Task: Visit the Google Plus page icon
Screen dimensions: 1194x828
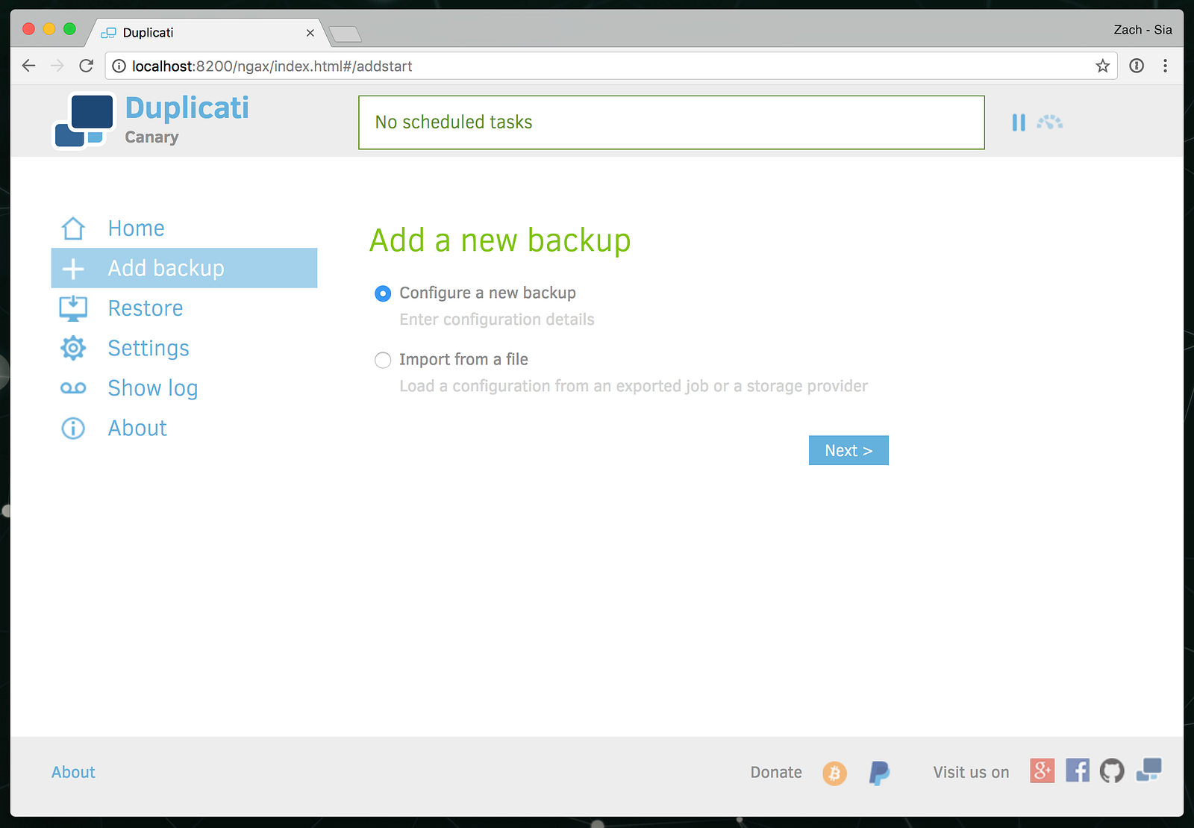Action: (x=1043, y=771)
